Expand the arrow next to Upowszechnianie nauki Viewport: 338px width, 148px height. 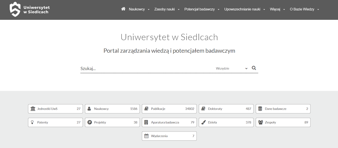click(x=264, y=9)
